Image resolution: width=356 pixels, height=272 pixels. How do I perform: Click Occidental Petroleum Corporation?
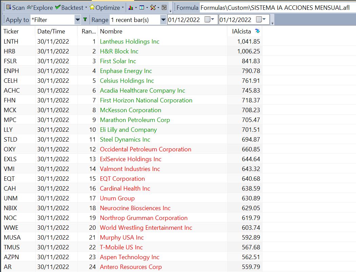pyautogui.click(x=146, y=149)
